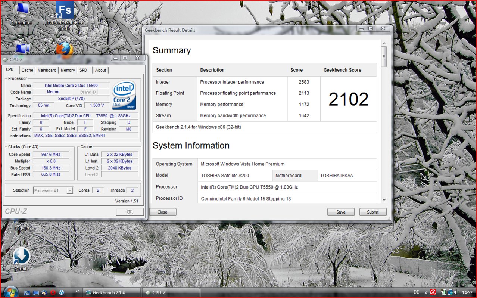The height and width of the screenshot is (298, 477).
Task: Open the Orbit downloader desktop icon
Action: [x=21, y=256]
